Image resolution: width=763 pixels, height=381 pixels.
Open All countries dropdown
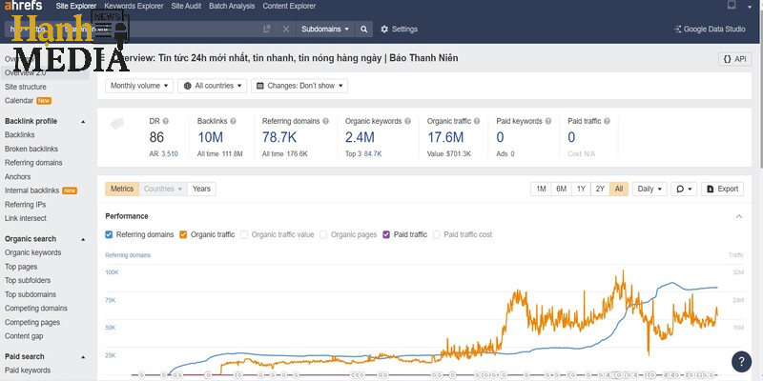pyautogui.click(x=212, y=86)
